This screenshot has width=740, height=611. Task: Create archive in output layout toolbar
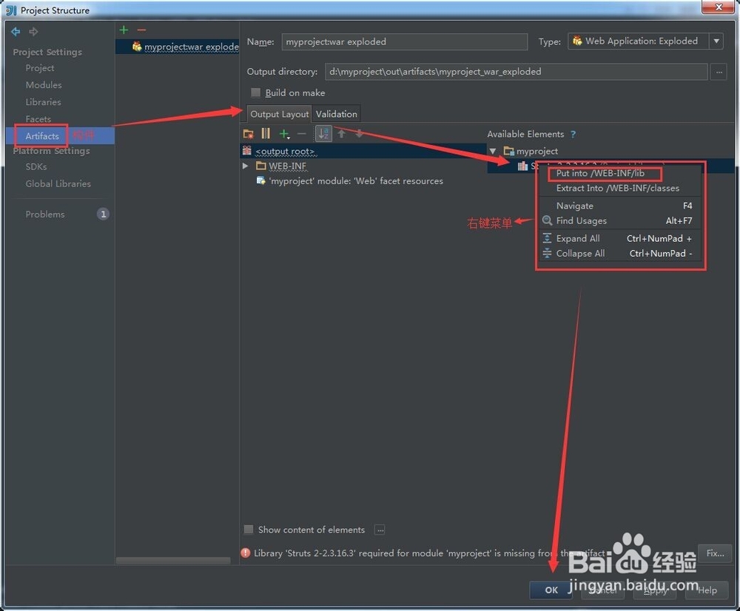pyautogui.click(x=266, y=134)
